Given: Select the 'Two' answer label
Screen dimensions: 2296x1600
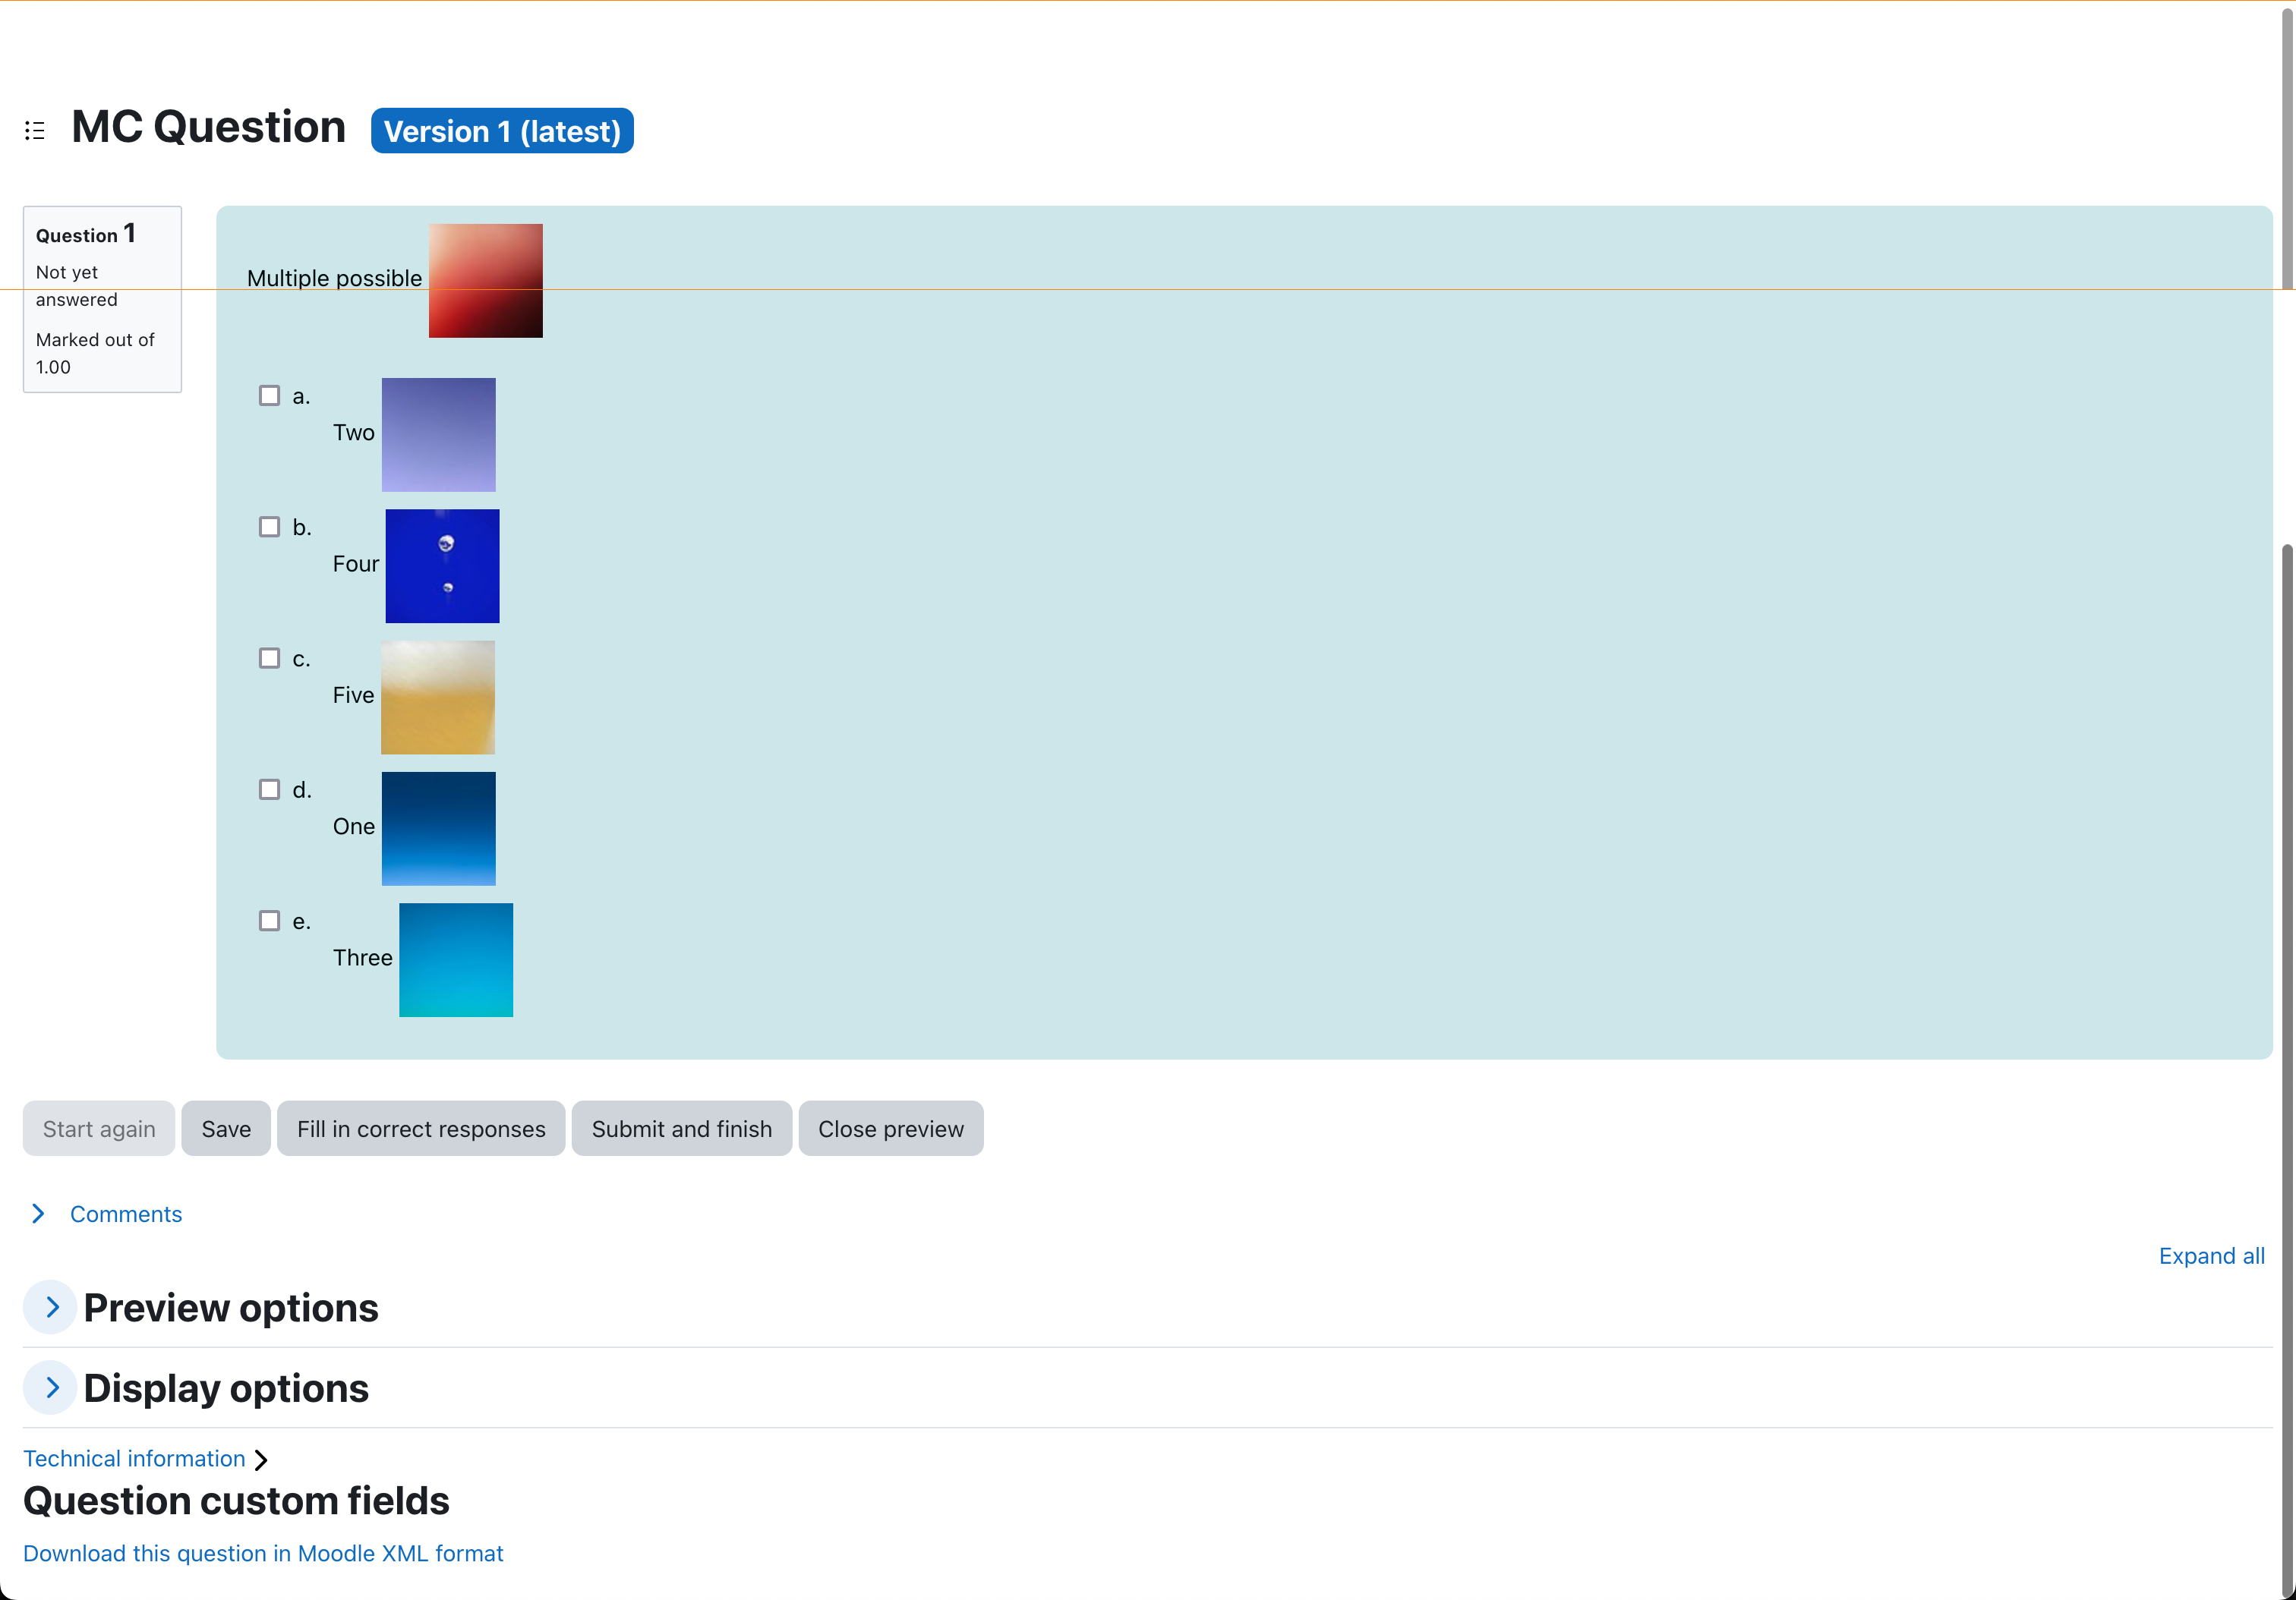Looking at the screenshot, I should (x=354, y=433).
